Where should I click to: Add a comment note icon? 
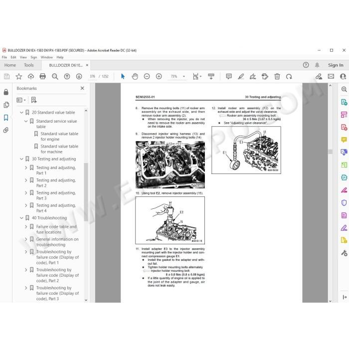229,77
